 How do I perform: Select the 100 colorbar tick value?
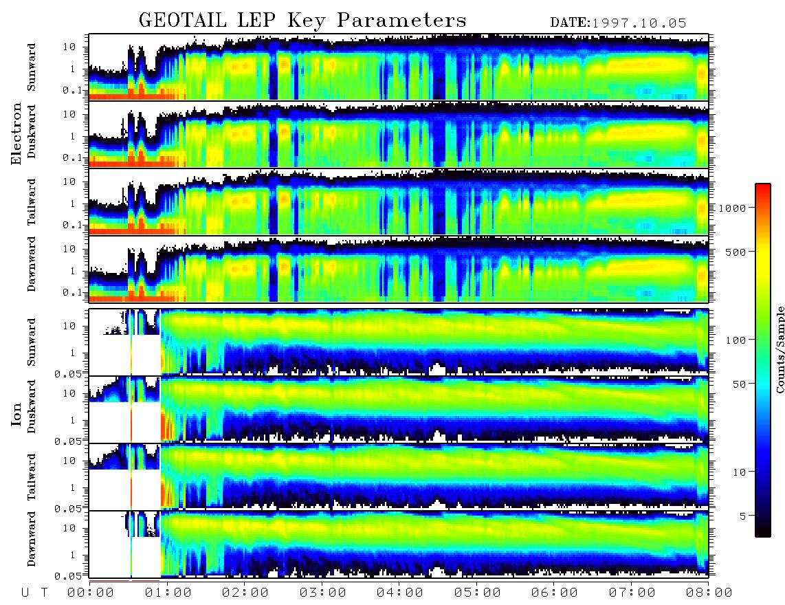click(x=736, y=340)
